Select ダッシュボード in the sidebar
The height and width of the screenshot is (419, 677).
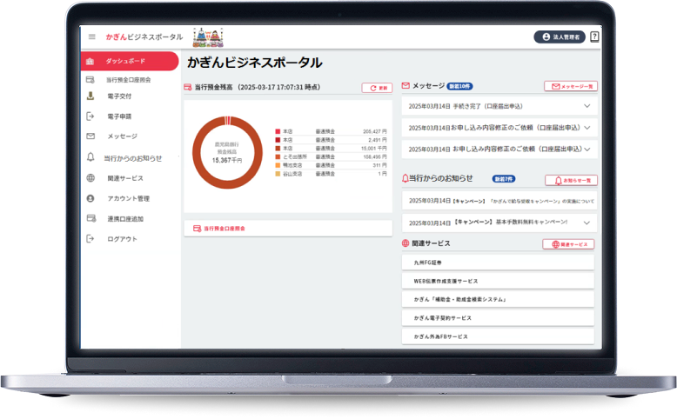(130, 61)
